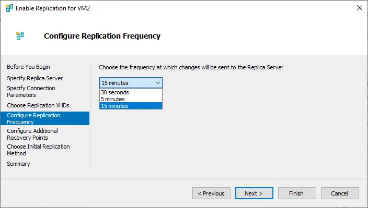Go to Before You Begin step
This screenshot has width=368, height=208.
coord(28,67)
